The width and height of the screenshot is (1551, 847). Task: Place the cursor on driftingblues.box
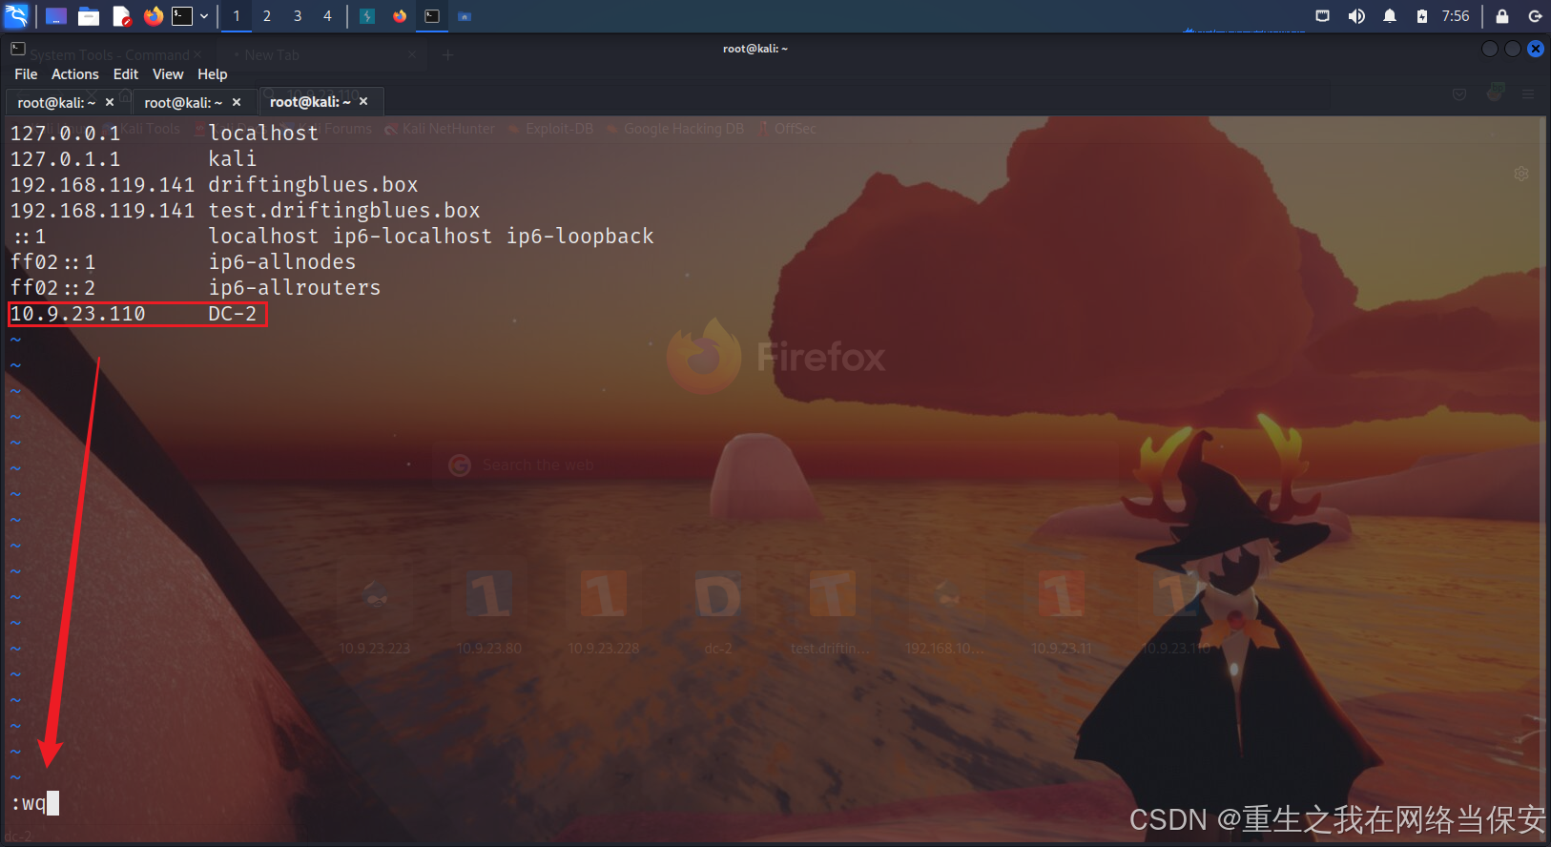(x=313, y=185)
